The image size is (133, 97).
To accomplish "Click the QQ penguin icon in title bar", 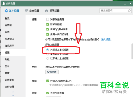I will tap(4, 3).
